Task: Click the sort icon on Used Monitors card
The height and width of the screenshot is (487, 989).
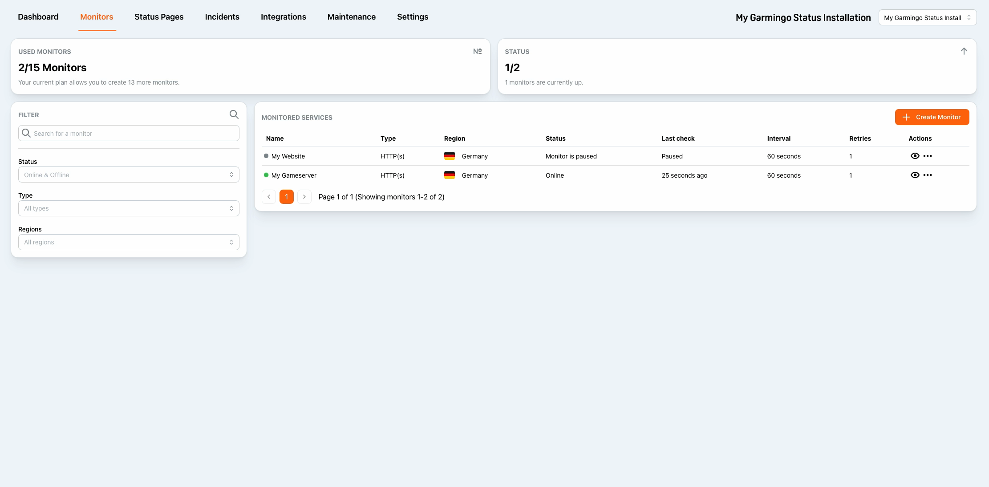Action: point(477,51)
